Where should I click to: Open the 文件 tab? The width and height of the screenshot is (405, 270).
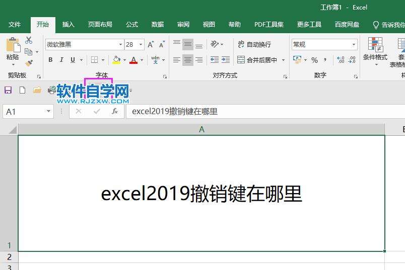click(x=15, y=25)
